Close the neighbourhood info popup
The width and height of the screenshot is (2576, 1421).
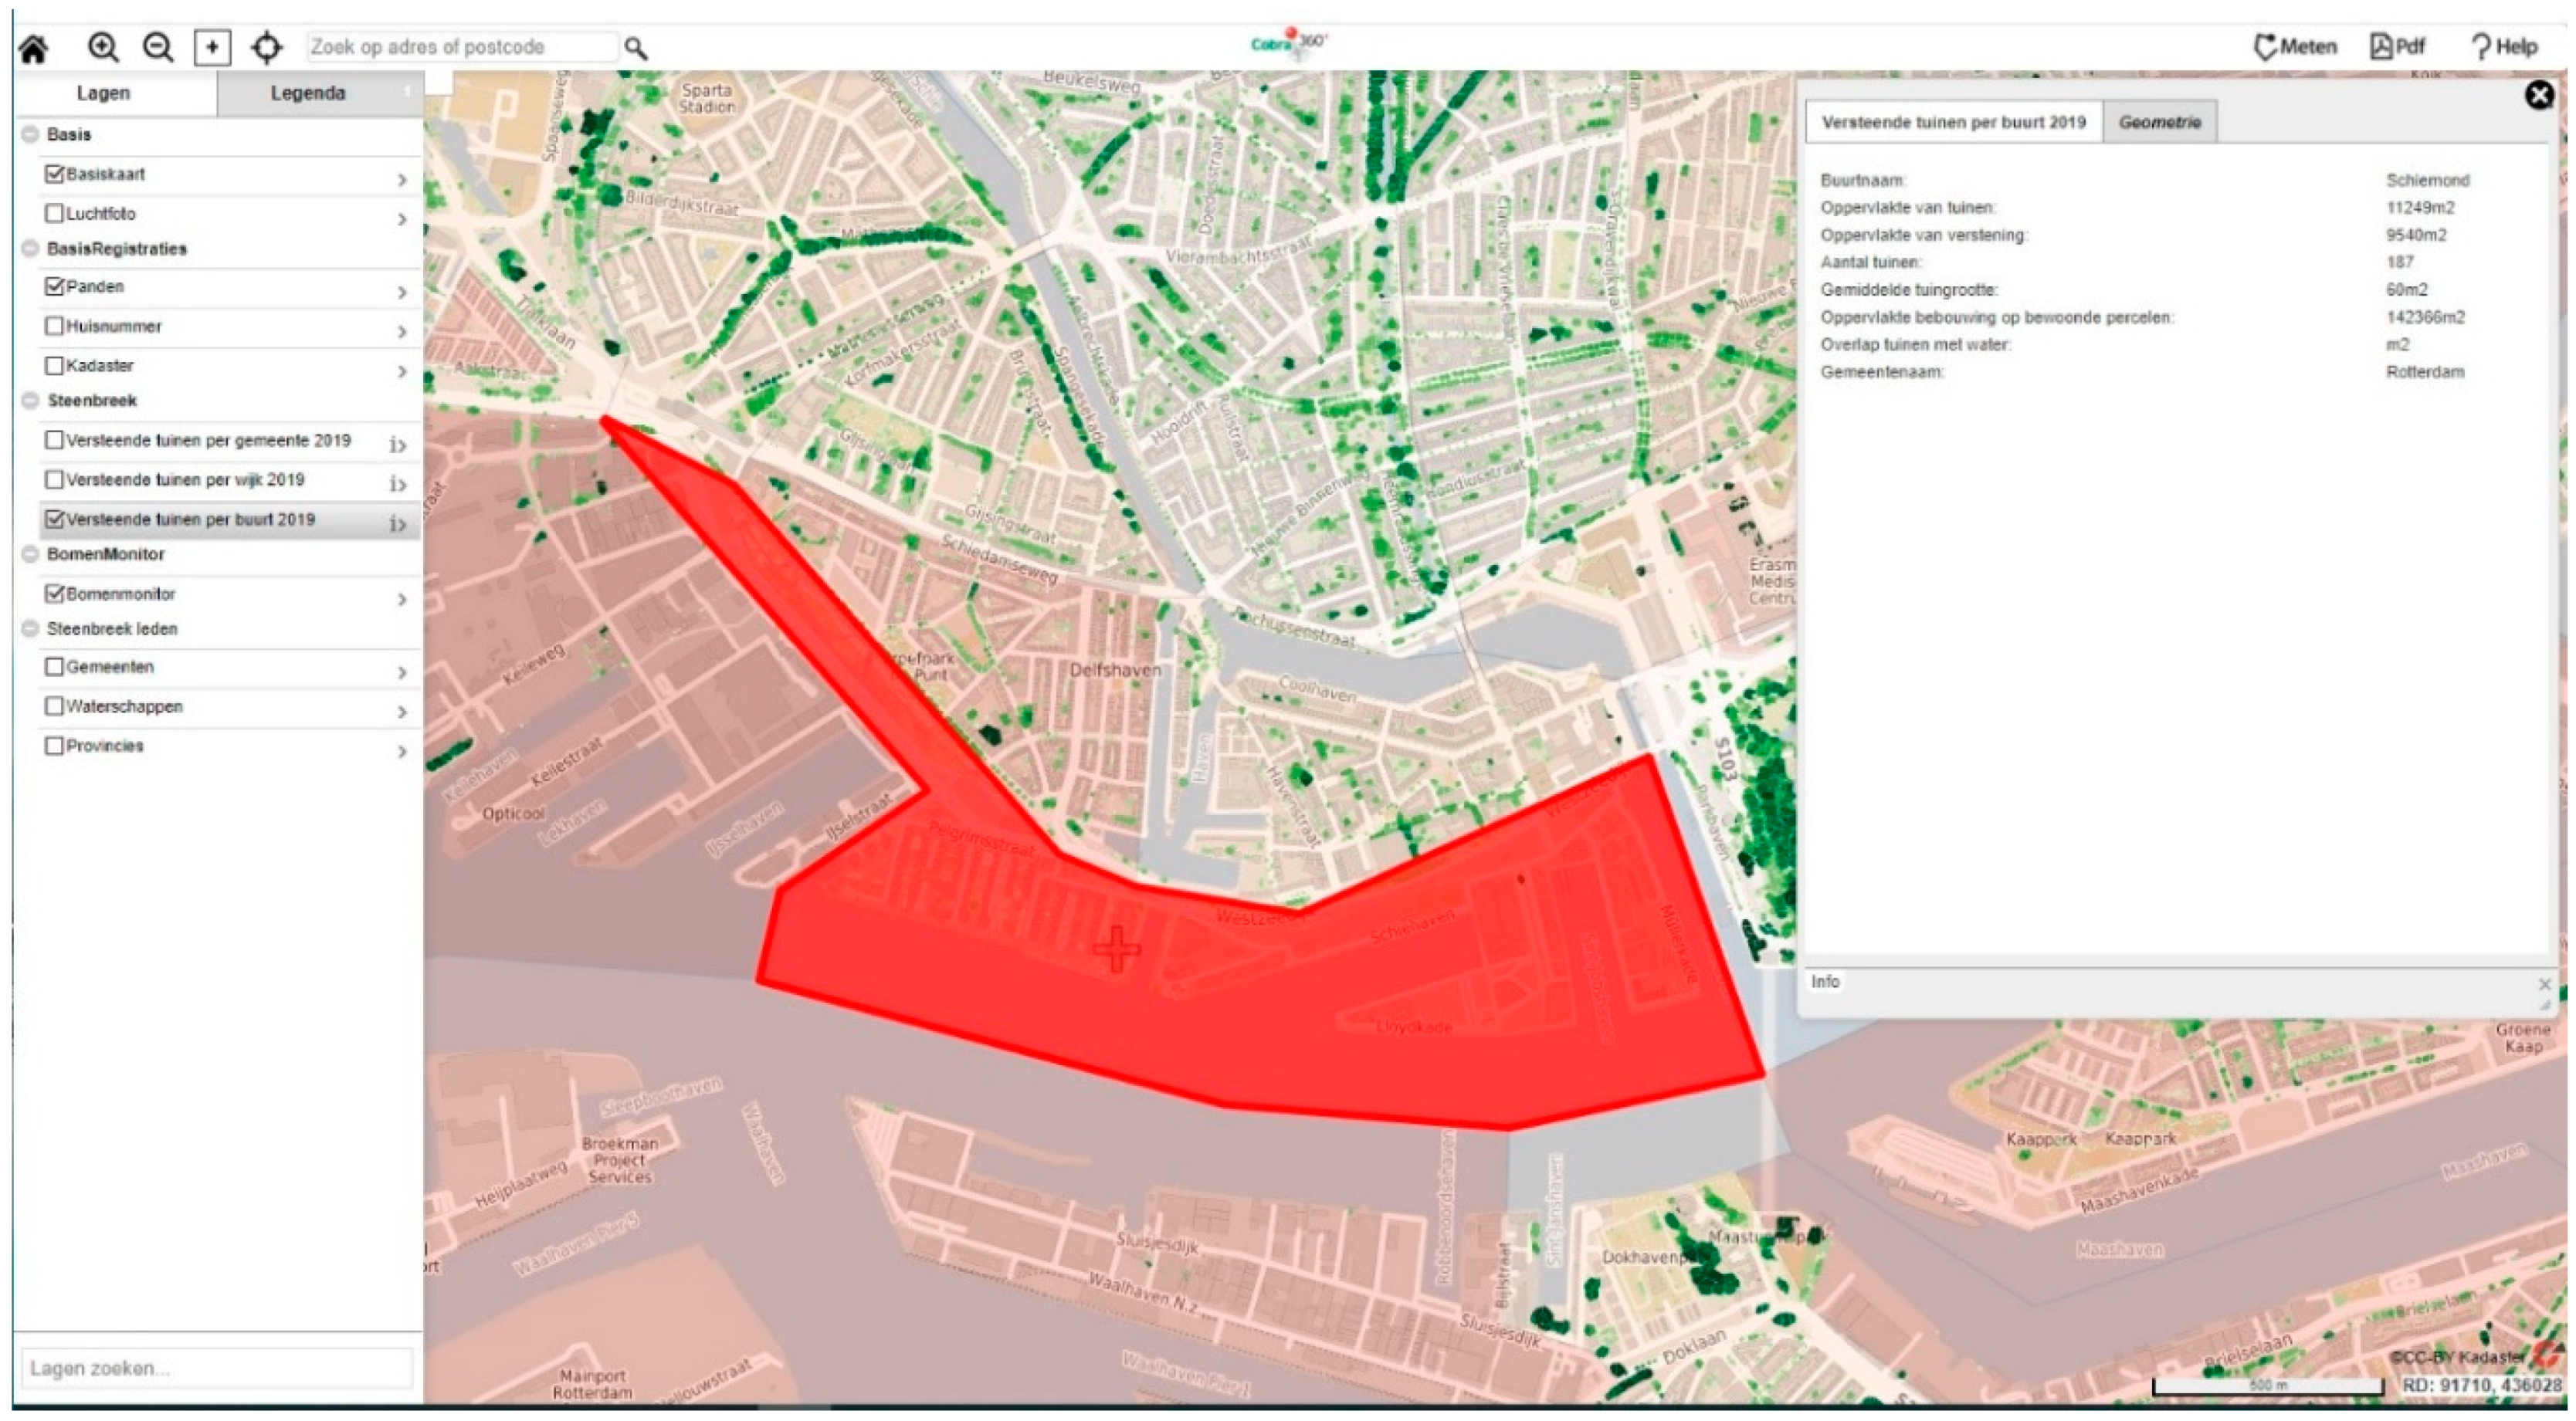[2539, 96]
